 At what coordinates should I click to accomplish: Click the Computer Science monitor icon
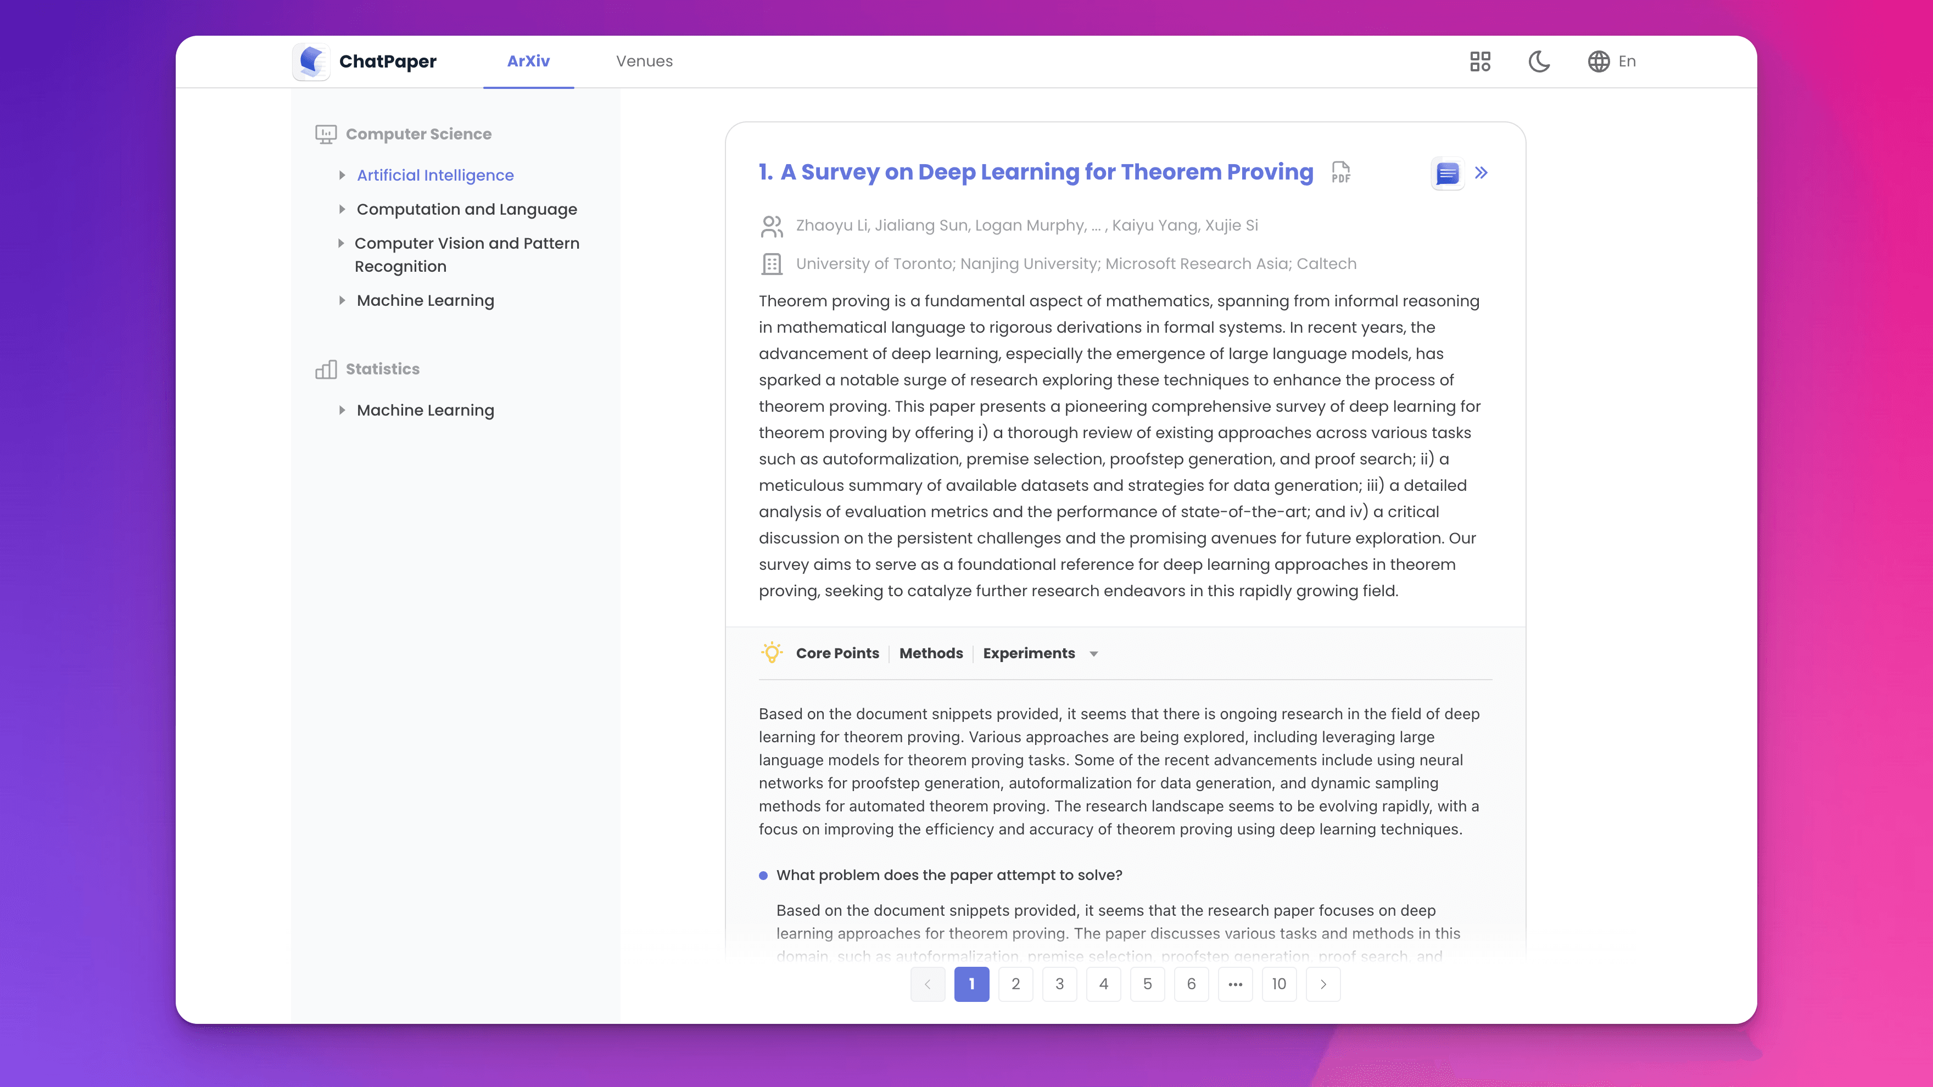326,135
